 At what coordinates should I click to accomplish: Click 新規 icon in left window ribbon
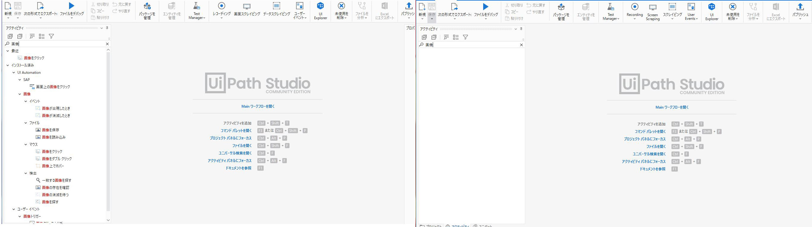tap(8, 6)
